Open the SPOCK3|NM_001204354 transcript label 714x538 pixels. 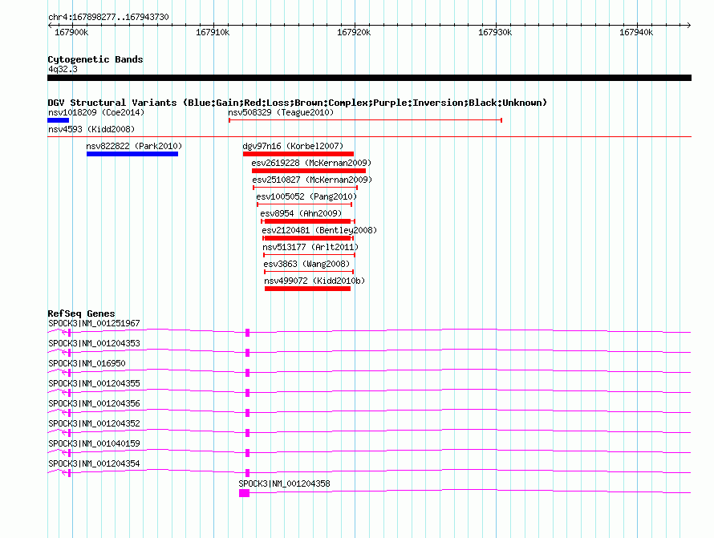coord(94,463)
